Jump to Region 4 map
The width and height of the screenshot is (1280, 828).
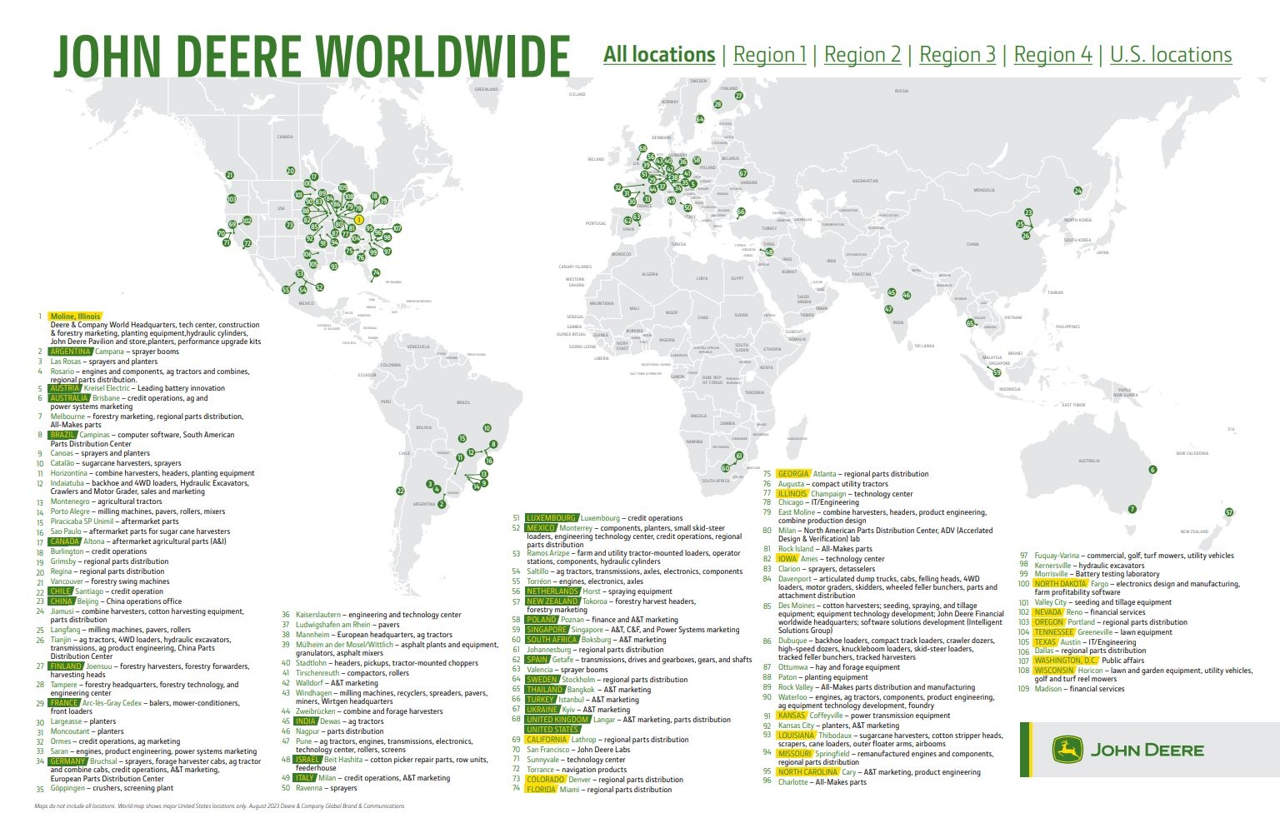click(1052, 55)
